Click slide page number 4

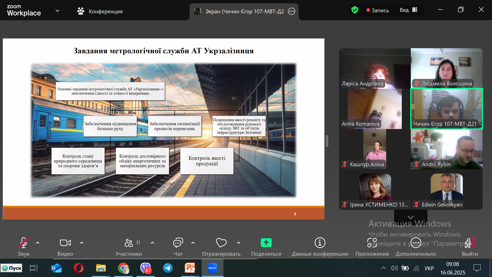(x=295, y=214)
